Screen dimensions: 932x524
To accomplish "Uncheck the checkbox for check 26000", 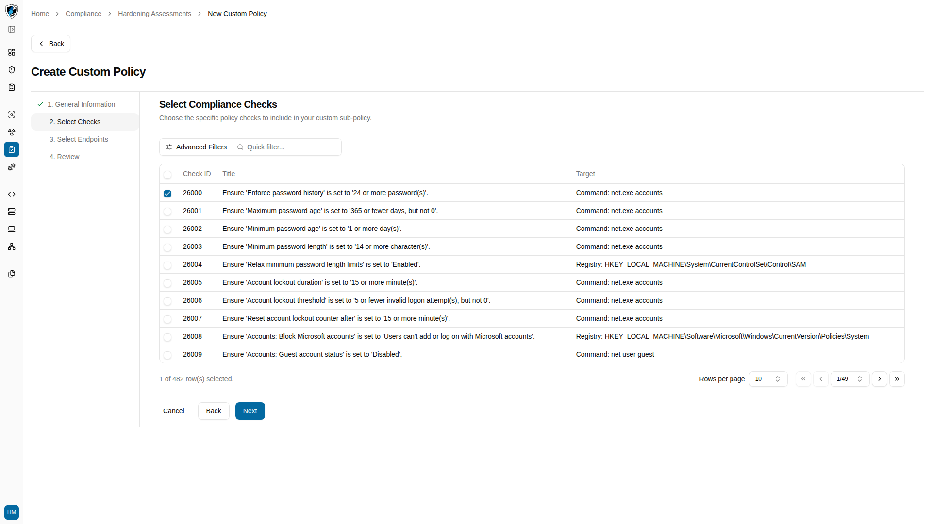I will [167, 194].
